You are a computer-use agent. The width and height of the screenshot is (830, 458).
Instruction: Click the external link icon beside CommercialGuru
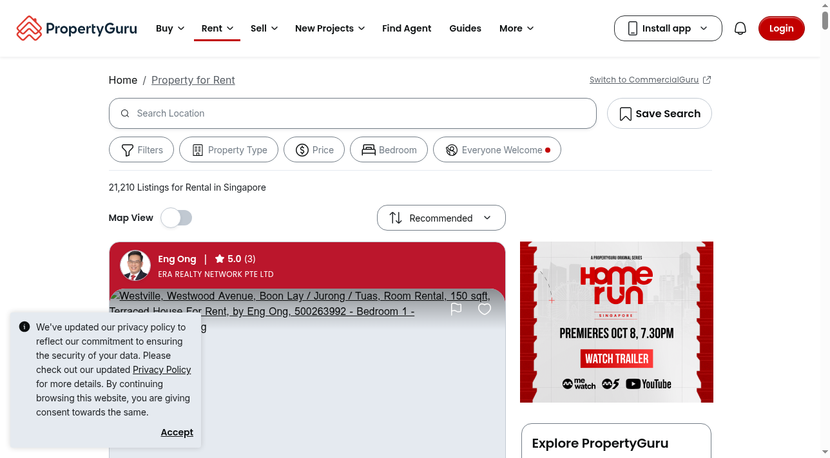pos(707,80)
